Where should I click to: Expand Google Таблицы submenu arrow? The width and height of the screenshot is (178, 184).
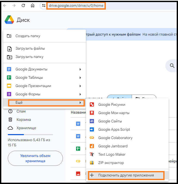pos(80,78)
